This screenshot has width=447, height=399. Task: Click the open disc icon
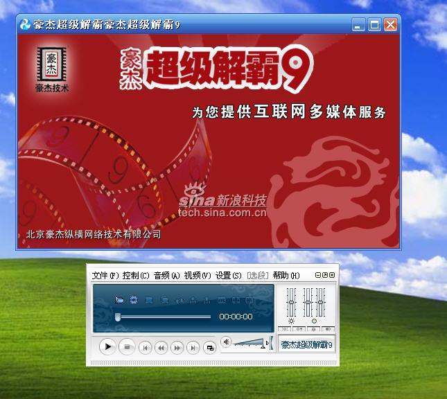pos(134,300)
